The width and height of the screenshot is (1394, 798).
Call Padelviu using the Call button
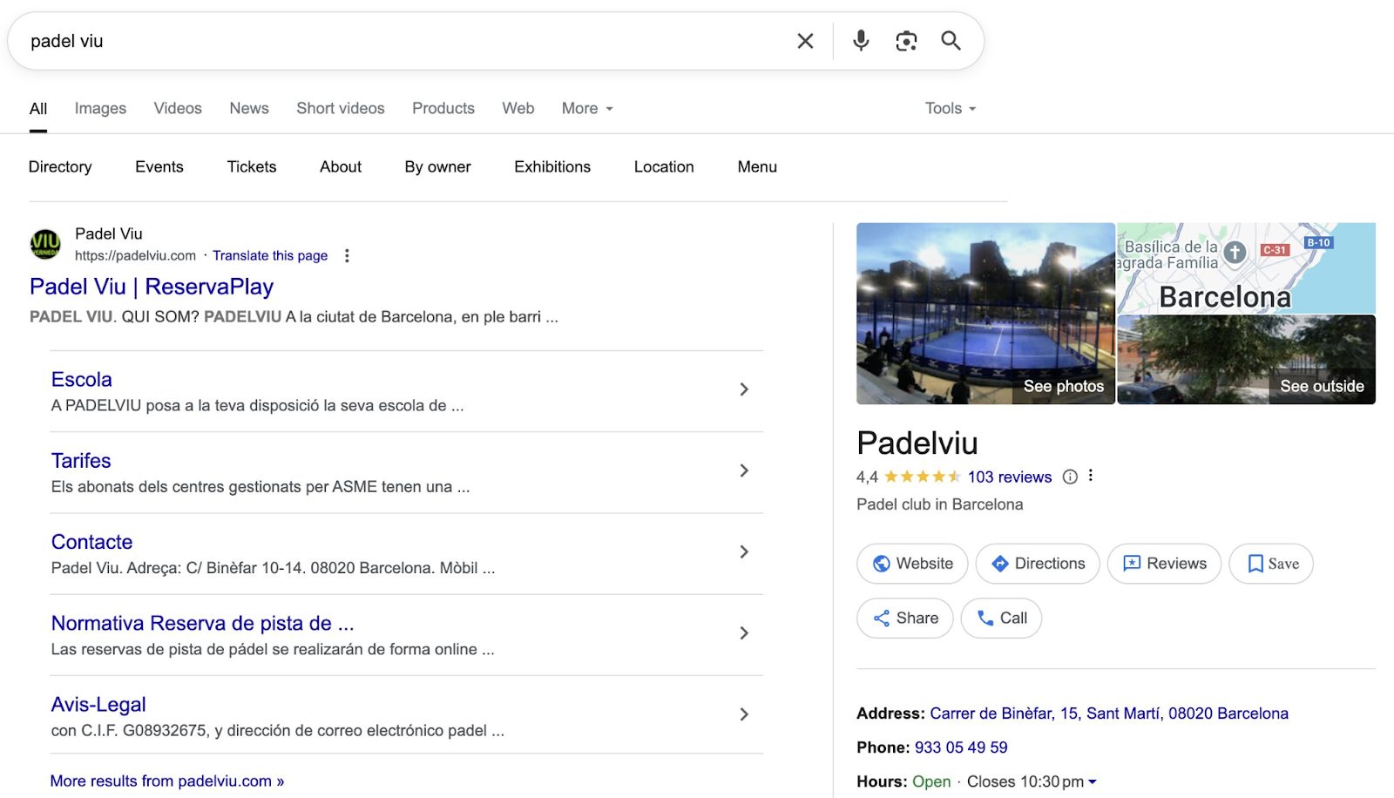1001,618
